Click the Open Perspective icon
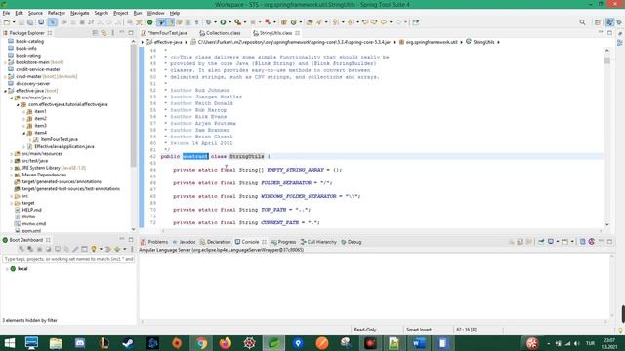 (x=598, y=22)
